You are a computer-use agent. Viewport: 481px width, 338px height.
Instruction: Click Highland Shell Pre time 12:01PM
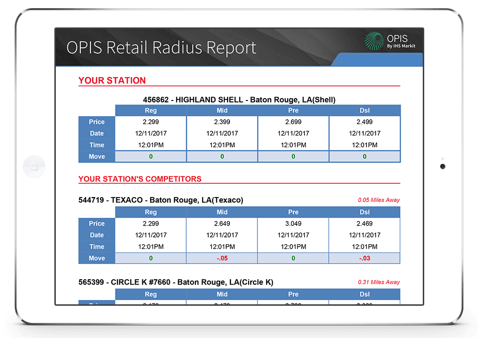pos(293,145)
